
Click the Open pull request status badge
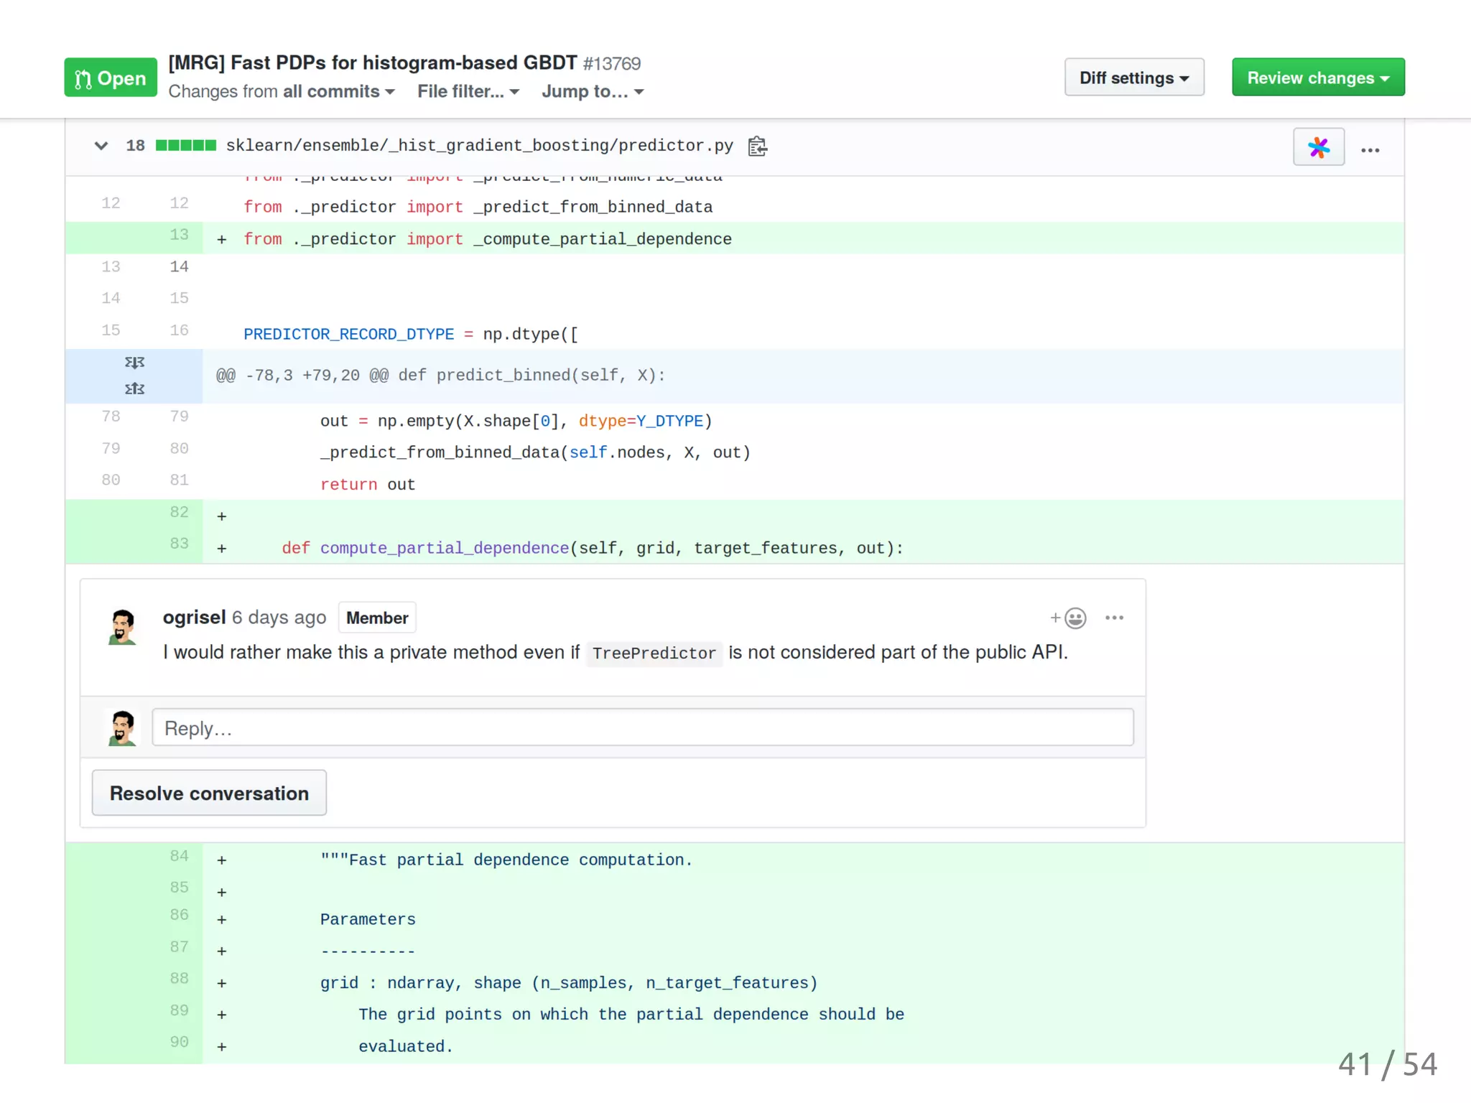(111, 78)
